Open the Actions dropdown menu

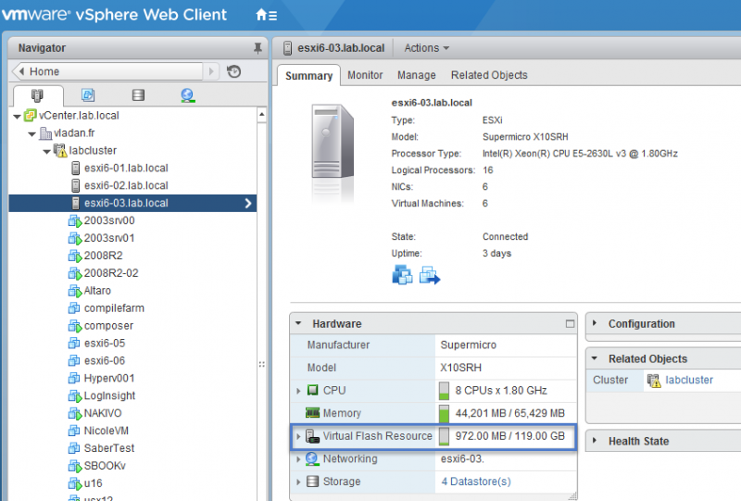427,48
